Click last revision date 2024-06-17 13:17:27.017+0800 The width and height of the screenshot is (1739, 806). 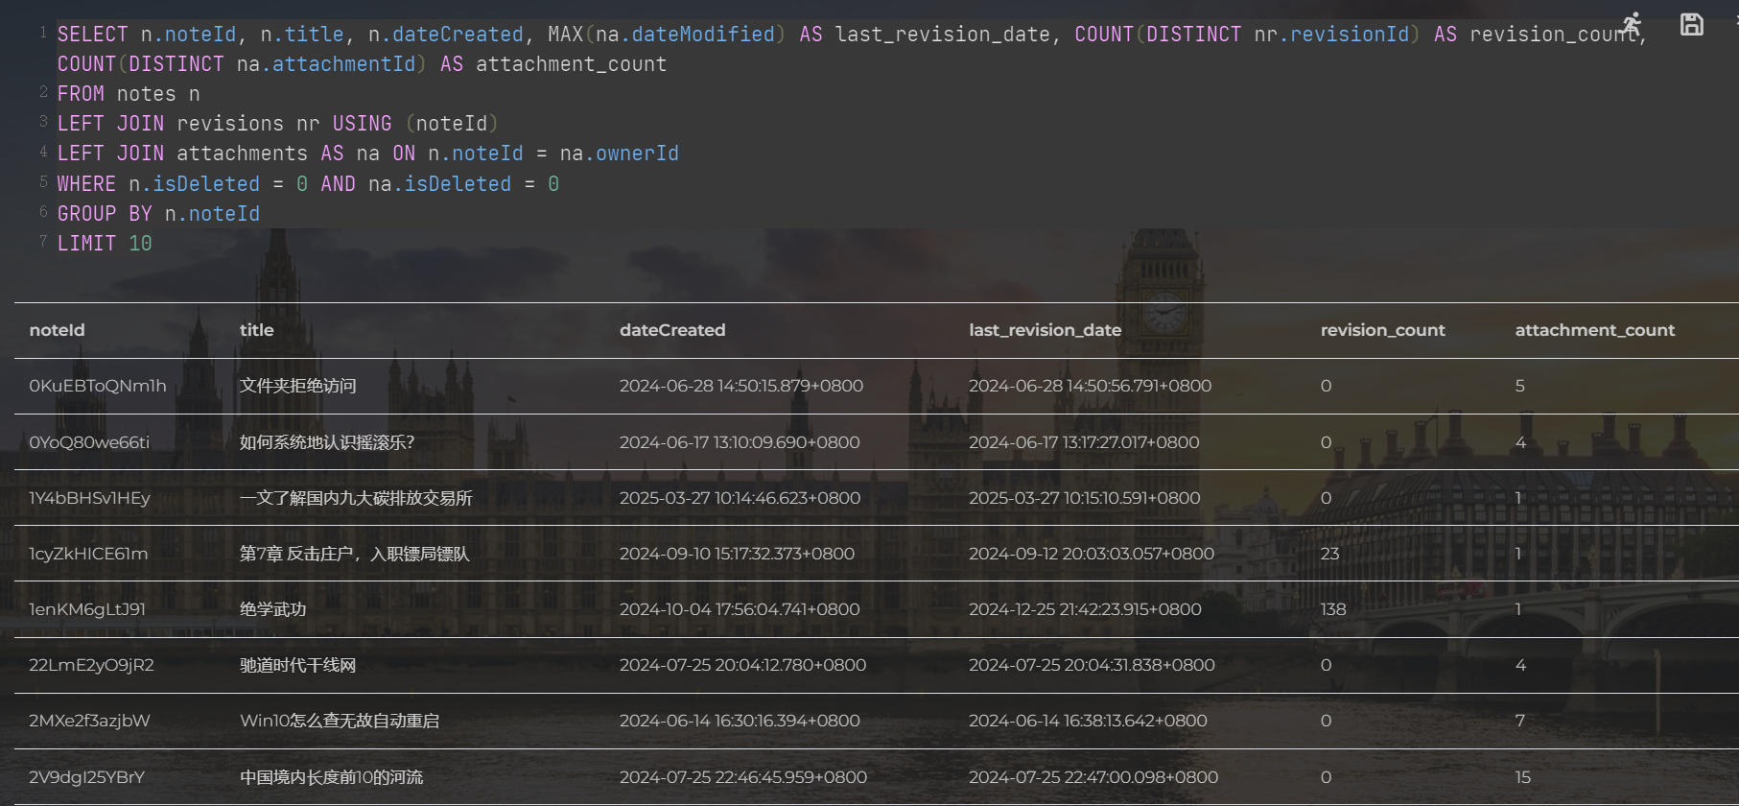coord(1084,442)
